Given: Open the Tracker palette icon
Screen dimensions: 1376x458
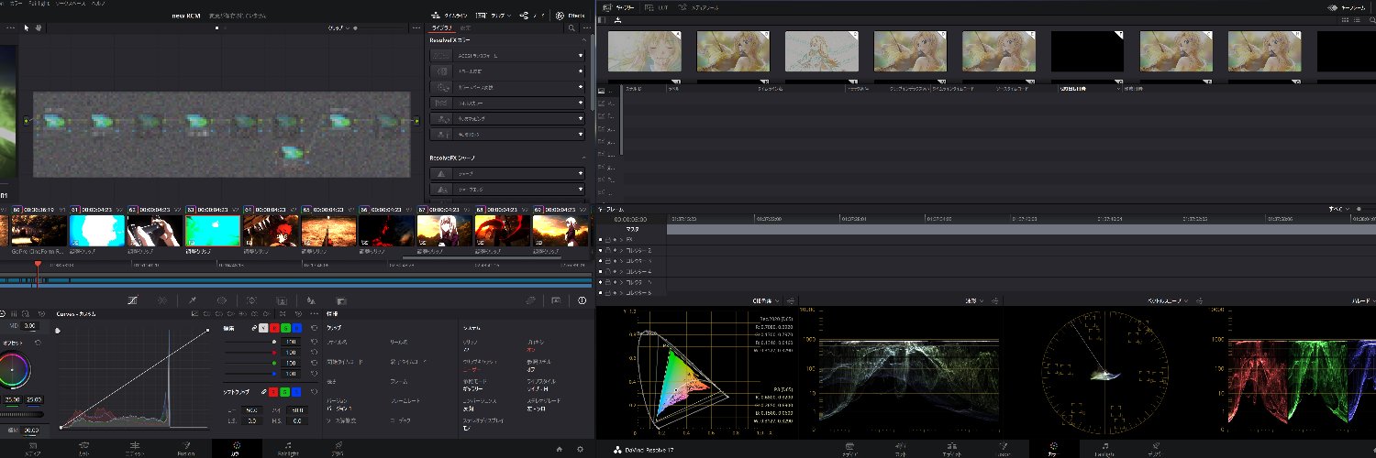Looking at the screenshot, I should click(251, 300).
